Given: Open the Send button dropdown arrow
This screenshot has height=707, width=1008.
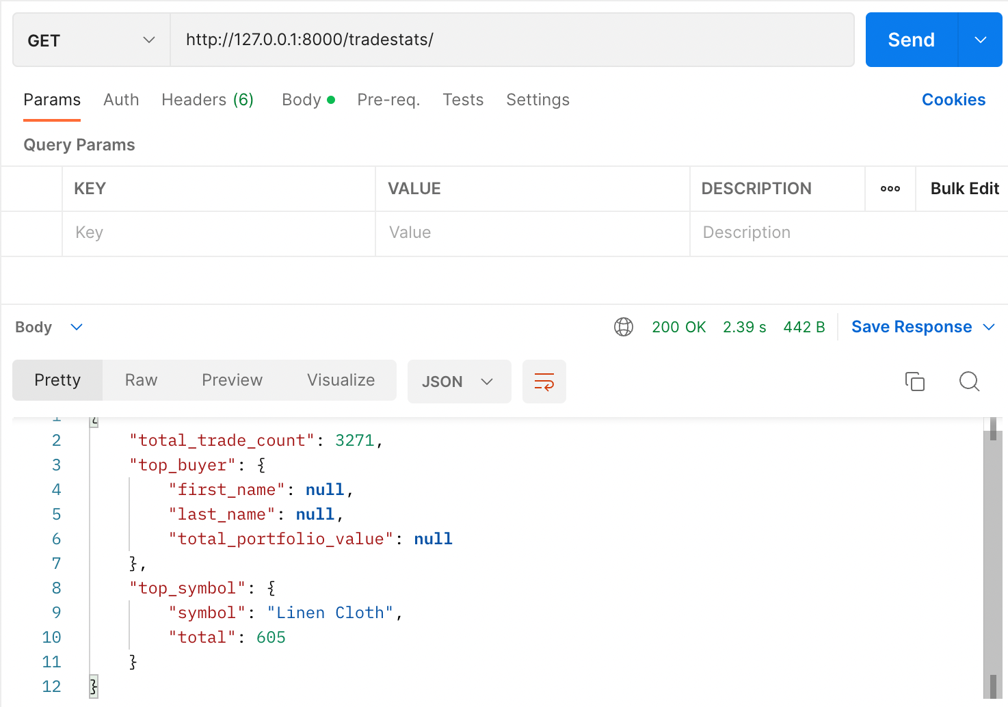Looking at the screenshot, I should coord(980,40).
